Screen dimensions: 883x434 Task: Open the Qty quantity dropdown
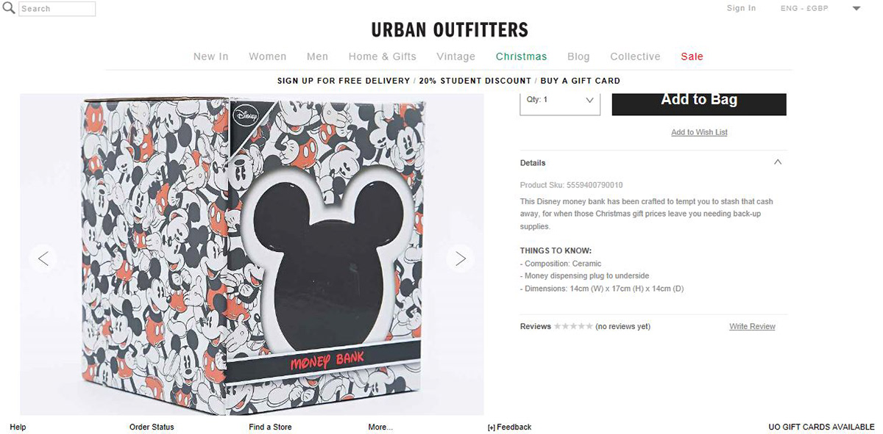[x=560, y=100]
